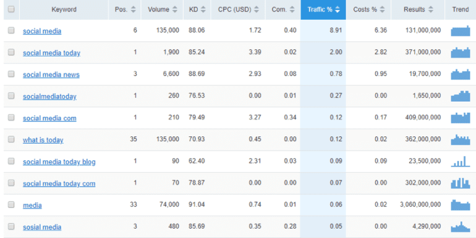Click the Trend column header

pyautogui.click(x=460, y=10)
